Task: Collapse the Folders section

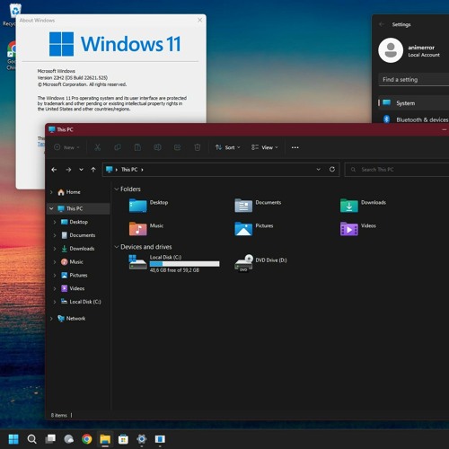Action: point(117,189)
